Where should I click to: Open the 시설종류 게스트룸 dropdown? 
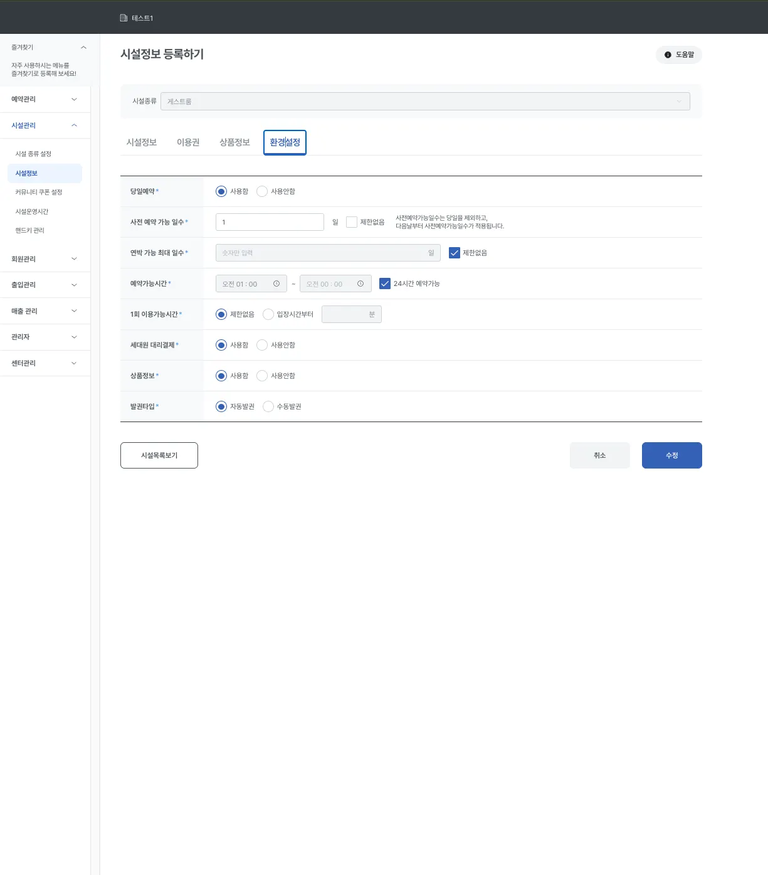425,101
